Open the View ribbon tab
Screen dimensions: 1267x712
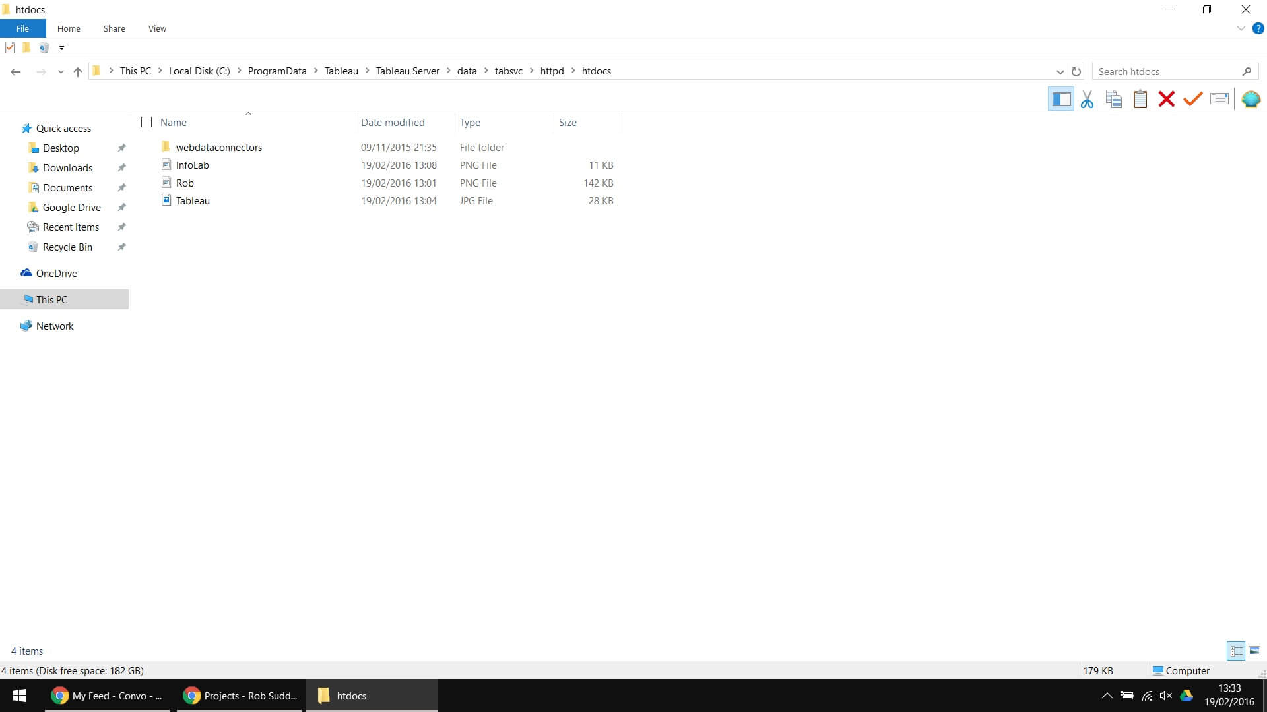[x=157, y=28]
